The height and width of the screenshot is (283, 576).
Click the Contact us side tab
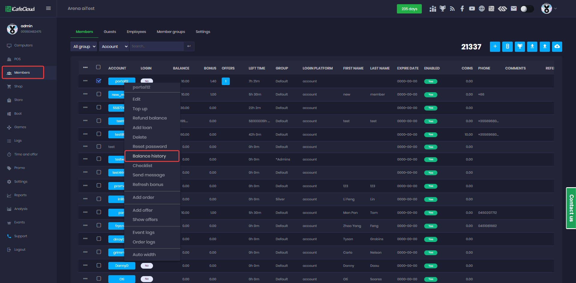click(571, 208)
